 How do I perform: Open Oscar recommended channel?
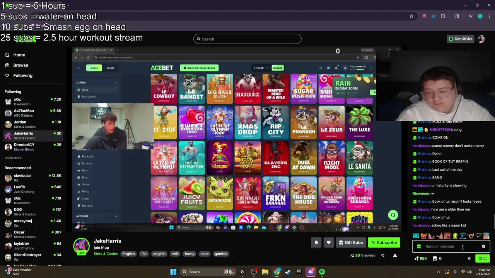coord(32,234)
